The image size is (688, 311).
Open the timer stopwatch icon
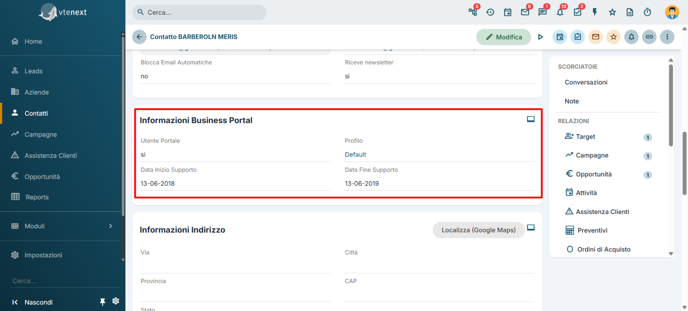tap(647, 12)
